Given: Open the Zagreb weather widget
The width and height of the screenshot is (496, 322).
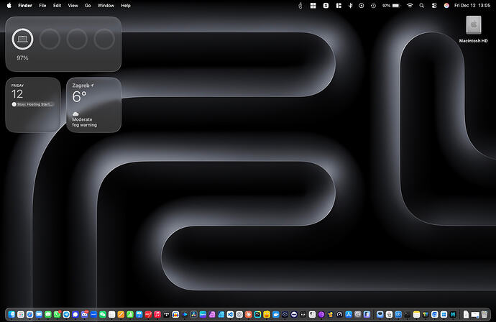Looking at the screenshot, I should (x=93, y=105).
